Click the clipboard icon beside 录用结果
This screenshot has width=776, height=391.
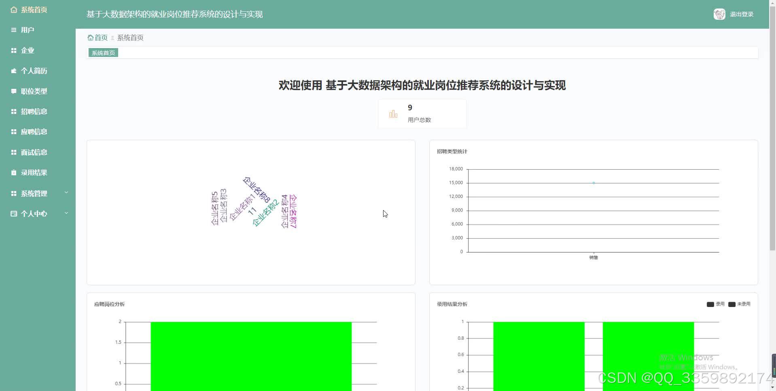14,172
